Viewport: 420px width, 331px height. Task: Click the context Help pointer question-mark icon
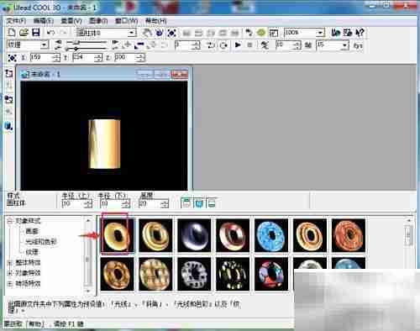[x=360, y=33]
